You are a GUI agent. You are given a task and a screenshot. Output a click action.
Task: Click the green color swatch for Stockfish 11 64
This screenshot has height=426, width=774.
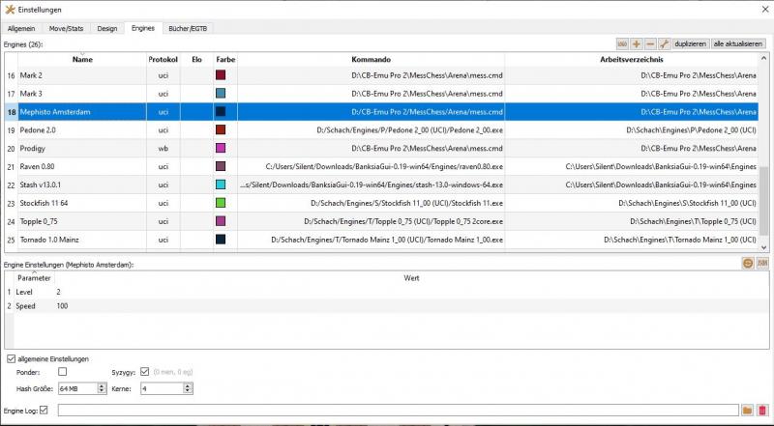pyautogui.click(x=221, y=202)
